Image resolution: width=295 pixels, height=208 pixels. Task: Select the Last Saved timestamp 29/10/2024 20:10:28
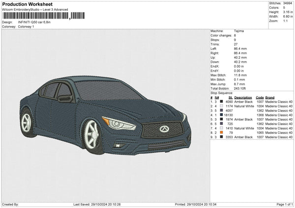[x=106, y=204]
